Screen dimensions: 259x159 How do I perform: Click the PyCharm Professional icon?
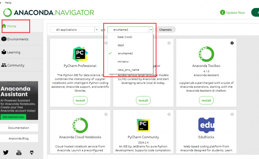[x=80, y=54]
